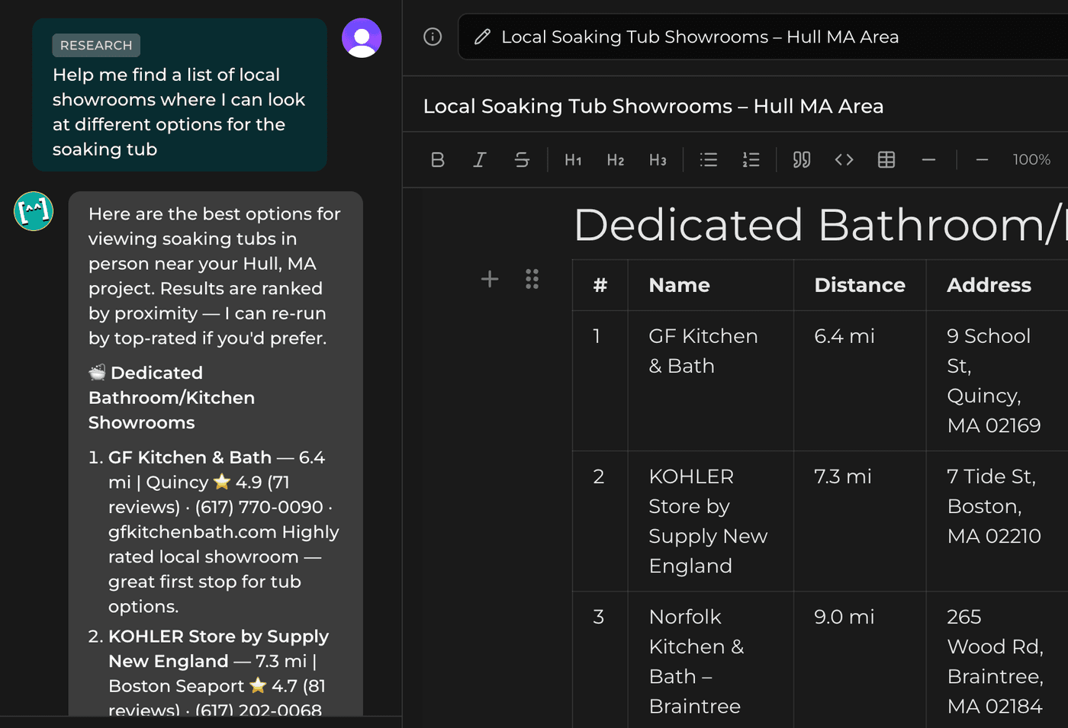The height and width of the screenshot is (728, 1068).
Task: Toggle bold formatting in editor toolbar
Action: pos(437,160)
